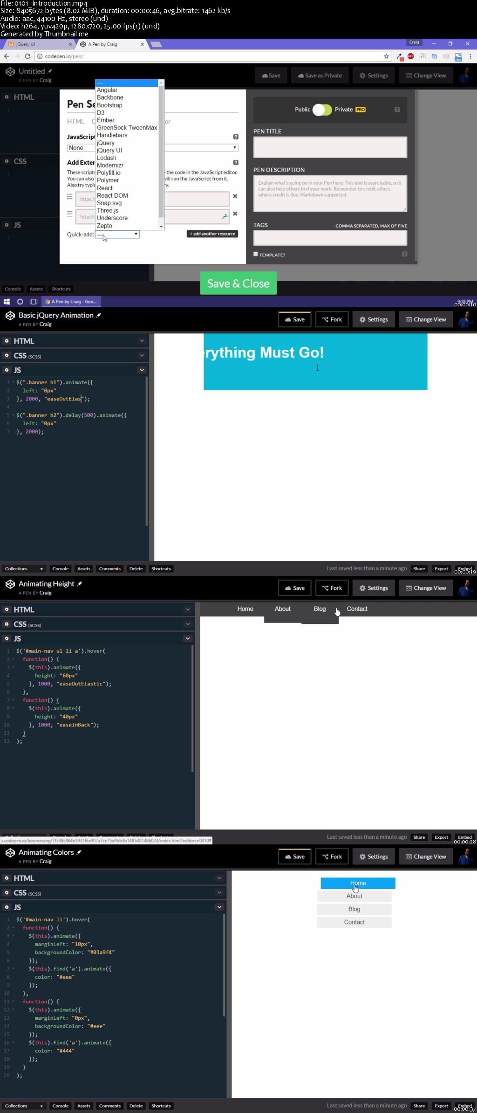Viewport: 477px width, 1113px height.
Task: Click JS panel chevron in Animating Colors pen
Action: click(x=219, y=907)
